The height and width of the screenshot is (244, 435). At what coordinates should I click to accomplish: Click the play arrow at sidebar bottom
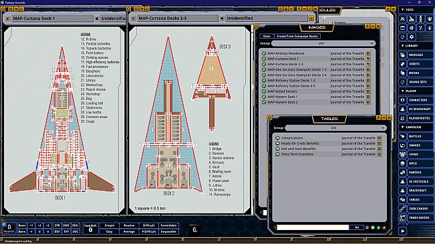click(x=402, y=231)
